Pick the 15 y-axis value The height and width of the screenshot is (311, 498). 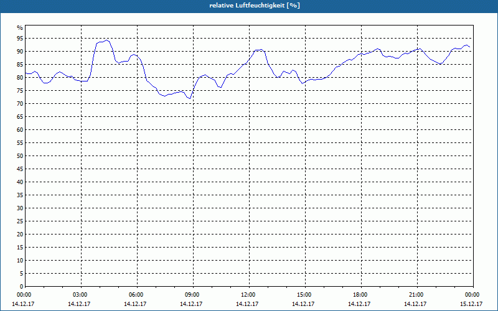(x=20, y=247)
